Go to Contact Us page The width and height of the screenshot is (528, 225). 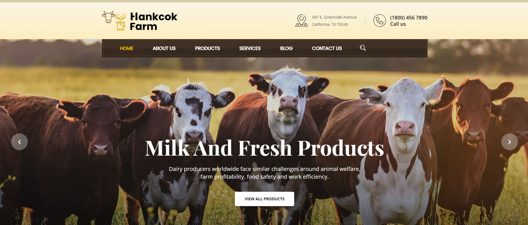(x=327, y=48)
